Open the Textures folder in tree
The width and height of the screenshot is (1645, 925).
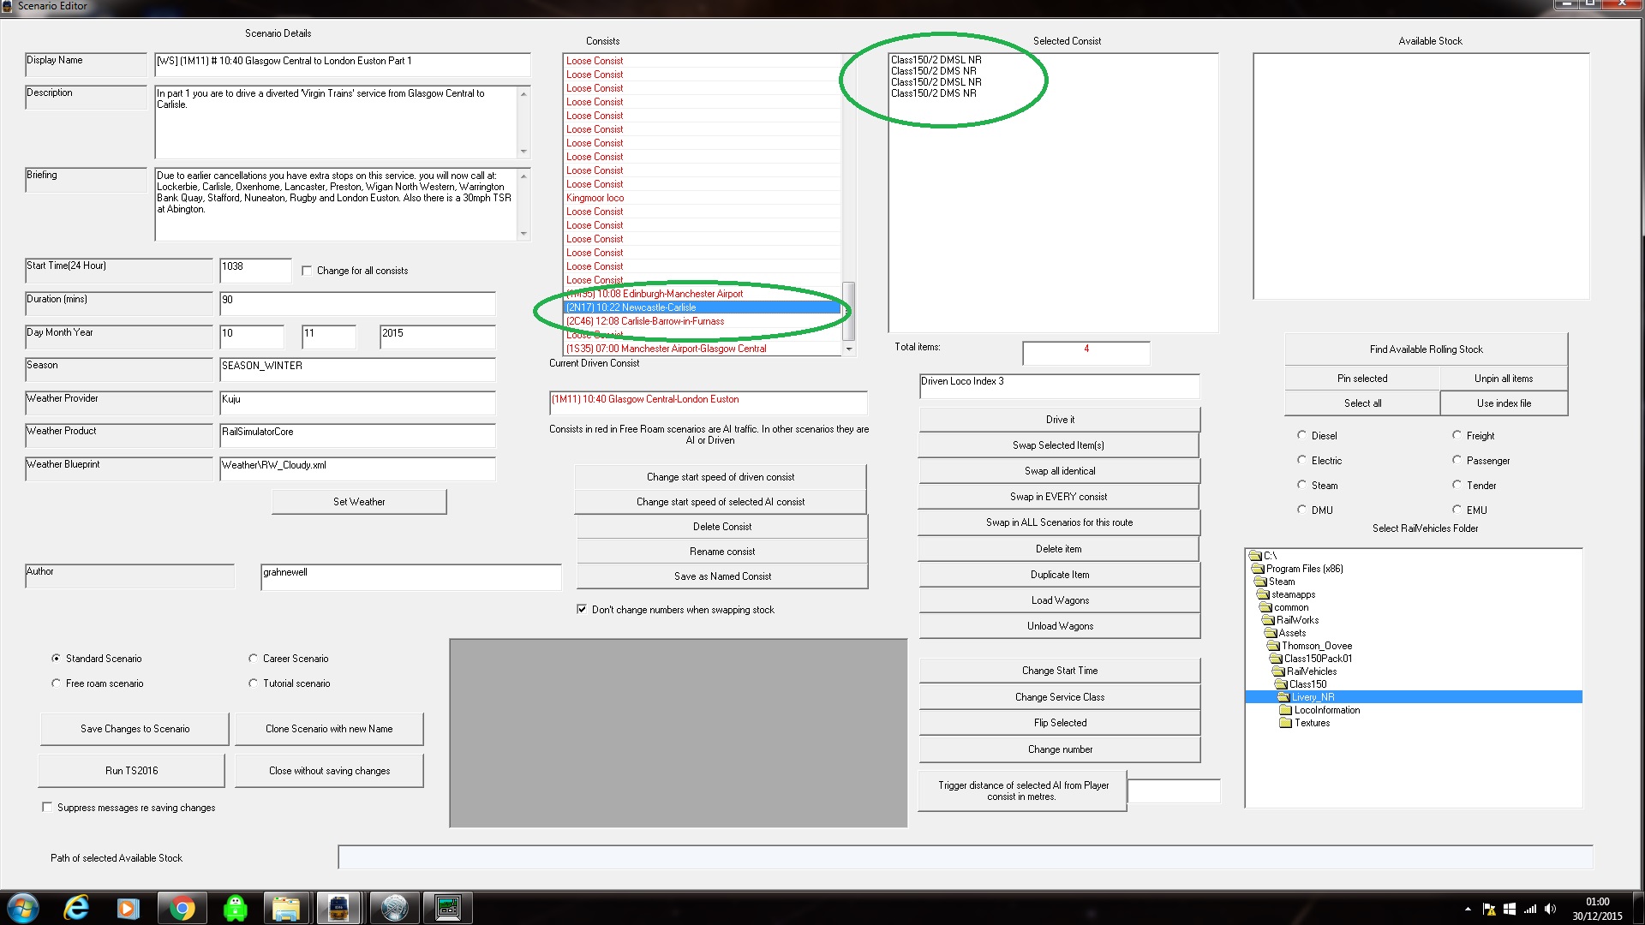click(x=1312, y=723)
